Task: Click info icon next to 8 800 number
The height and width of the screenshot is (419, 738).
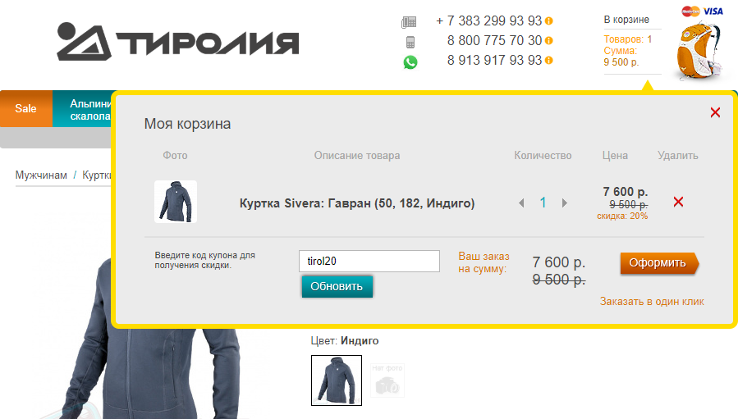Action: pos(549,41)
